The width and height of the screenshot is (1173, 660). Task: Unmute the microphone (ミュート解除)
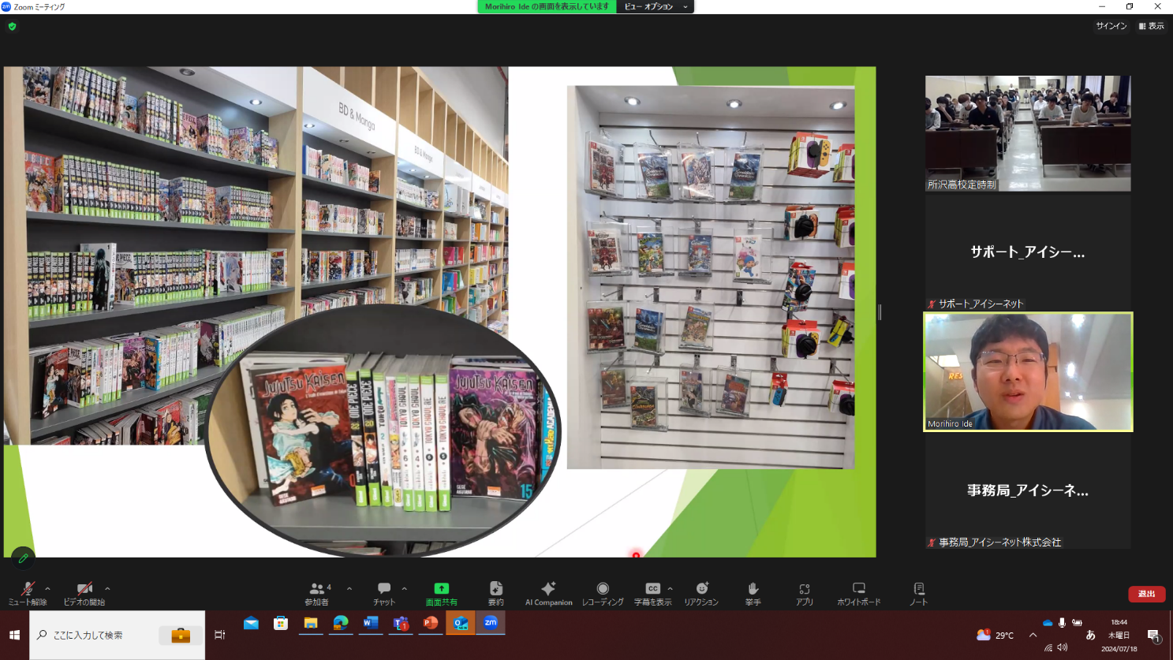coord(28,594)
